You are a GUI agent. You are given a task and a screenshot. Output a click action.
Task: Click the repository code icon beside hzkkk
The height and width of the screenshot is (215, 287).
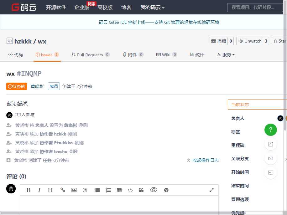click(9, 41)
